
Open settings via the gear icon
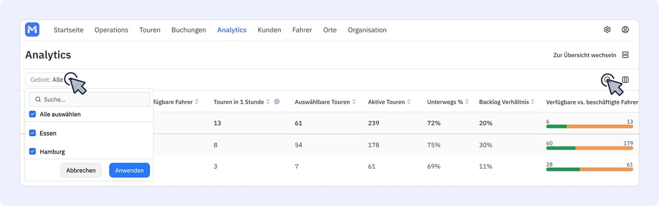pyautogui.click(x=607, y=30)
